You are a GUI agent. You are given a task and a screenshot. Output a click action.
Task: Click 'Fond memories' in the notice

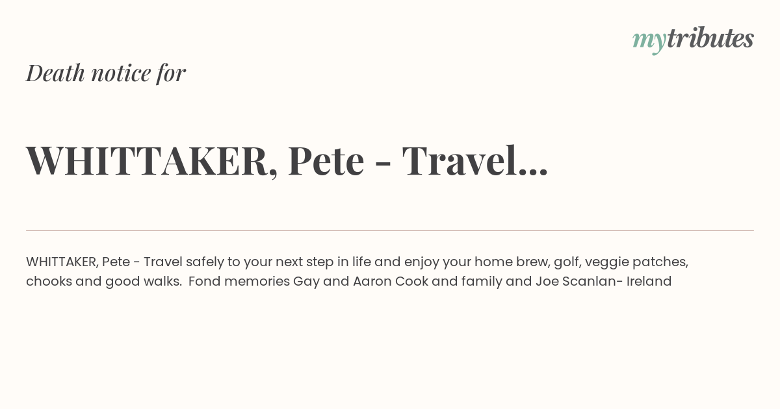tap(239, 281)
